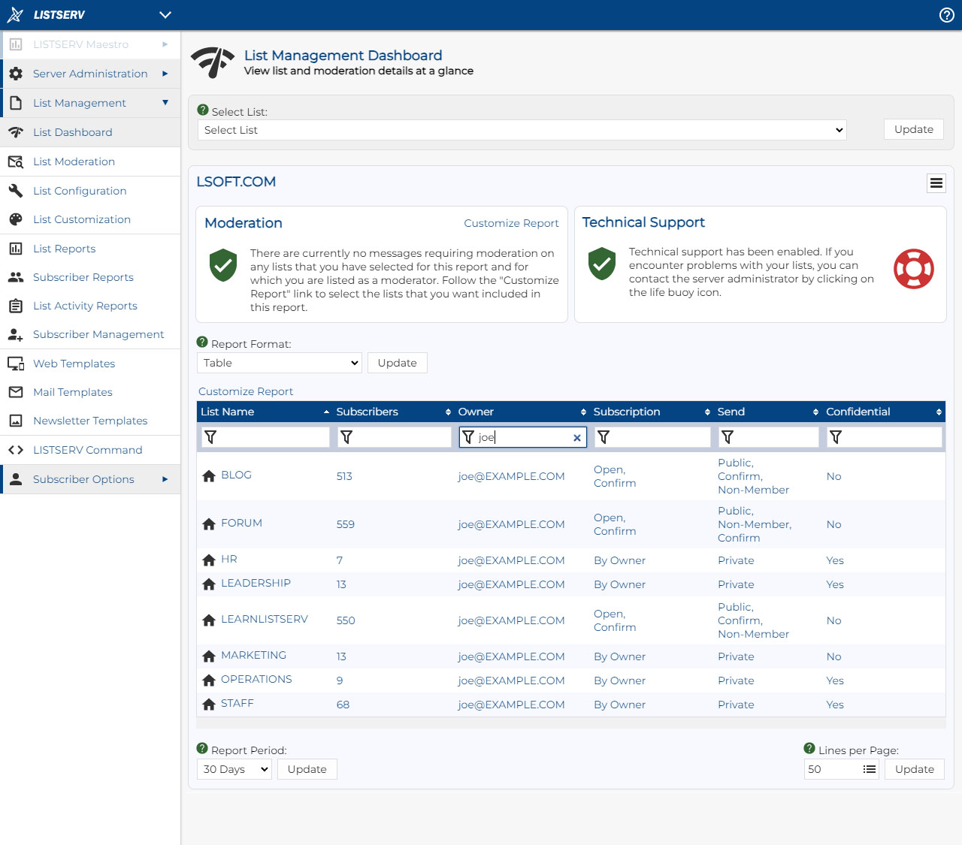Screen dimensions: 962x845
Task: Click the help icon next to Select List
Action: point(203,110)
